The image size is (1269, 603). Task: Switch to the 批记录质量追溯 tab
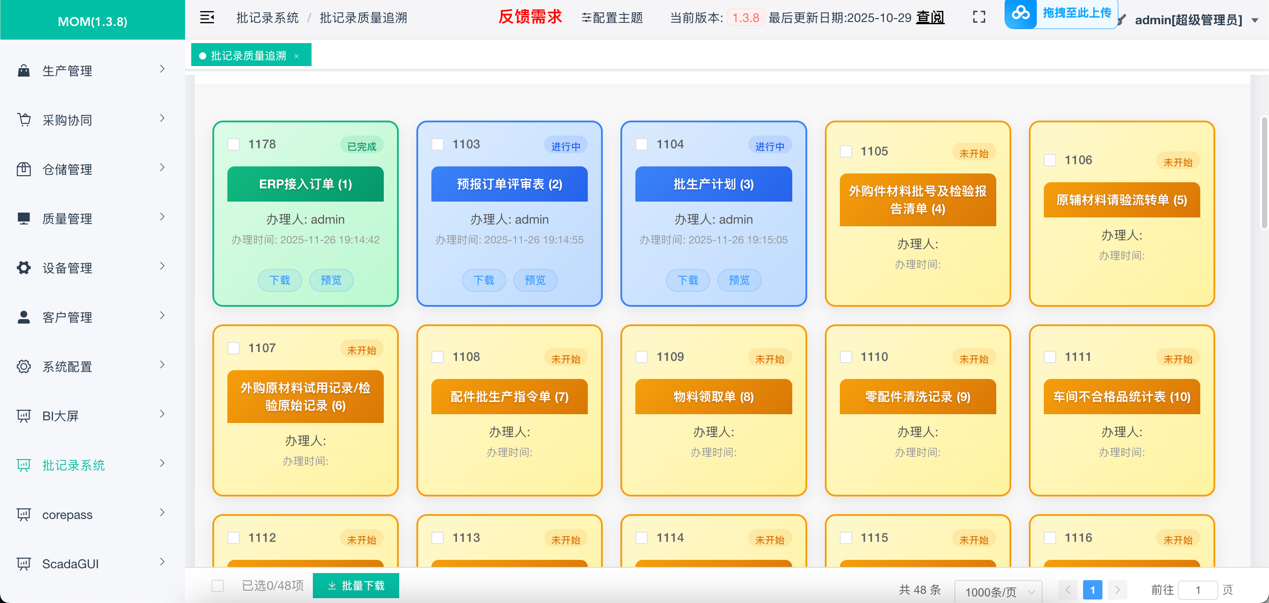click(x=249, y=55)
